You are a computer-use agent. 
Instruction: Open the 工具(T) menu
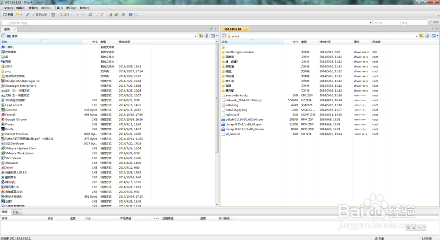[x=59, y=8]
